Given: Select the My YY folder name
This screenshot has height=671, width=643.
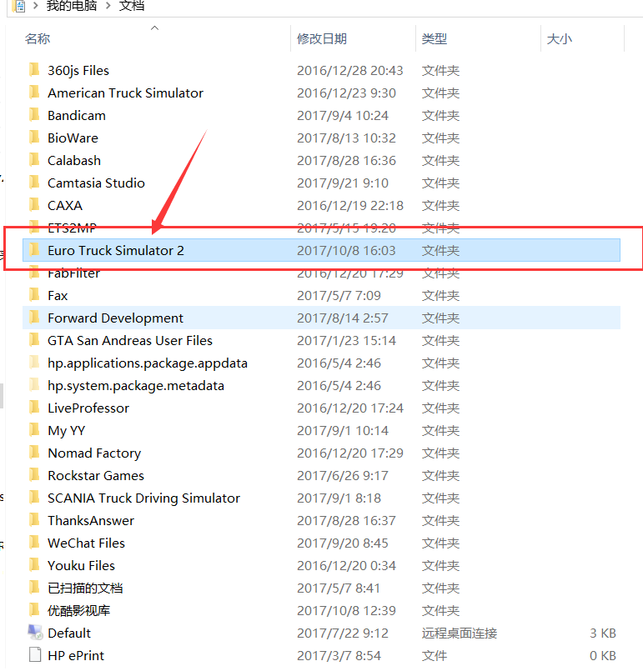Looking at the screenshot, I should click(67, 430).
